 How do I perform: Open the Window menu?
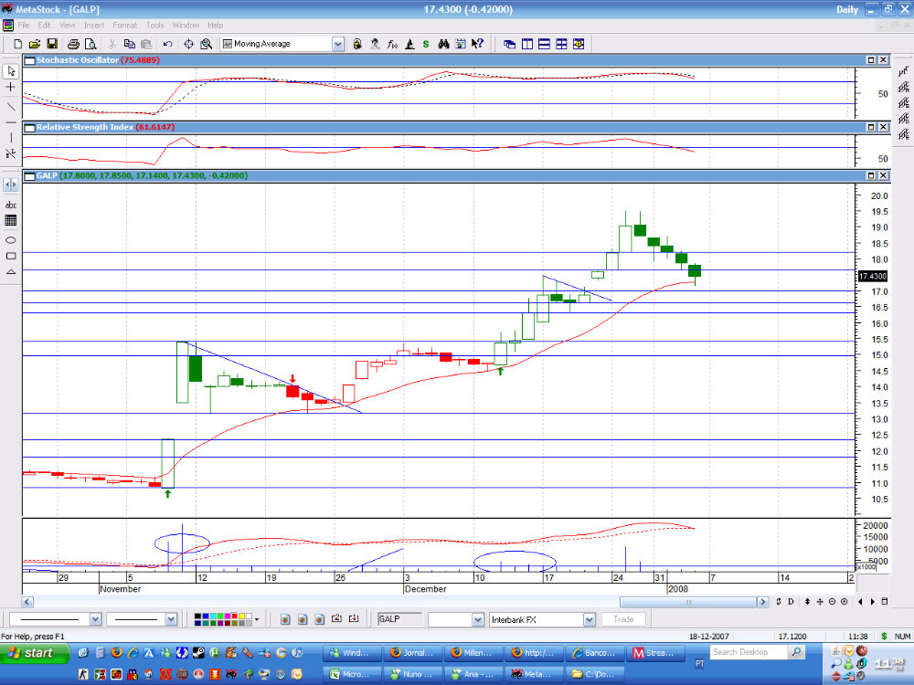[x=186, y=25]
